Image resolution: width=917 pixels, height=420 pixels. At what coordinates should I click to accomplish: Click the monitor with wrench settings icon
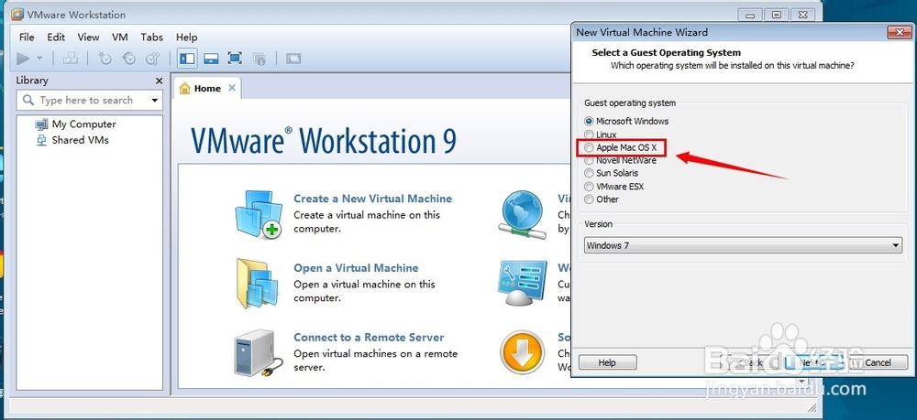click(x=522, y=283)
